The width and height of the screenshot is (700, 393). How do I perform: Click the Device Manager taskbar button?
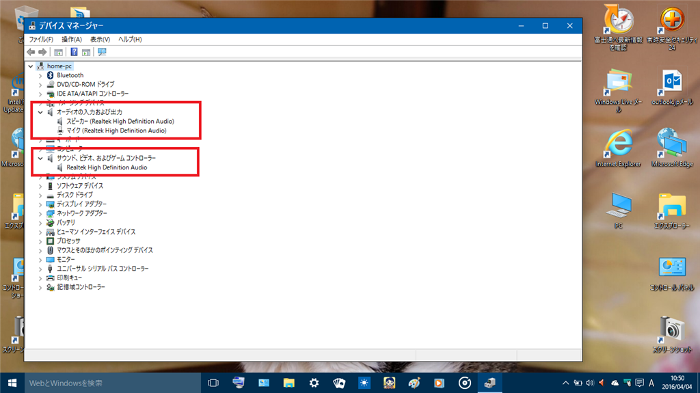(489, 383)
